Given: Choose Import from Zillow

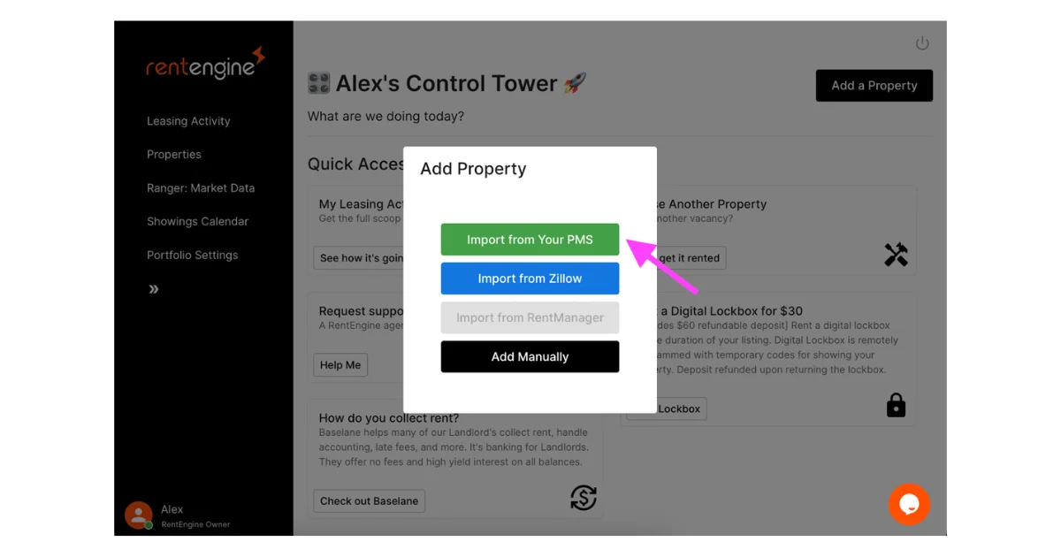Looking at the screenshot, I should (x=530, y=278).
